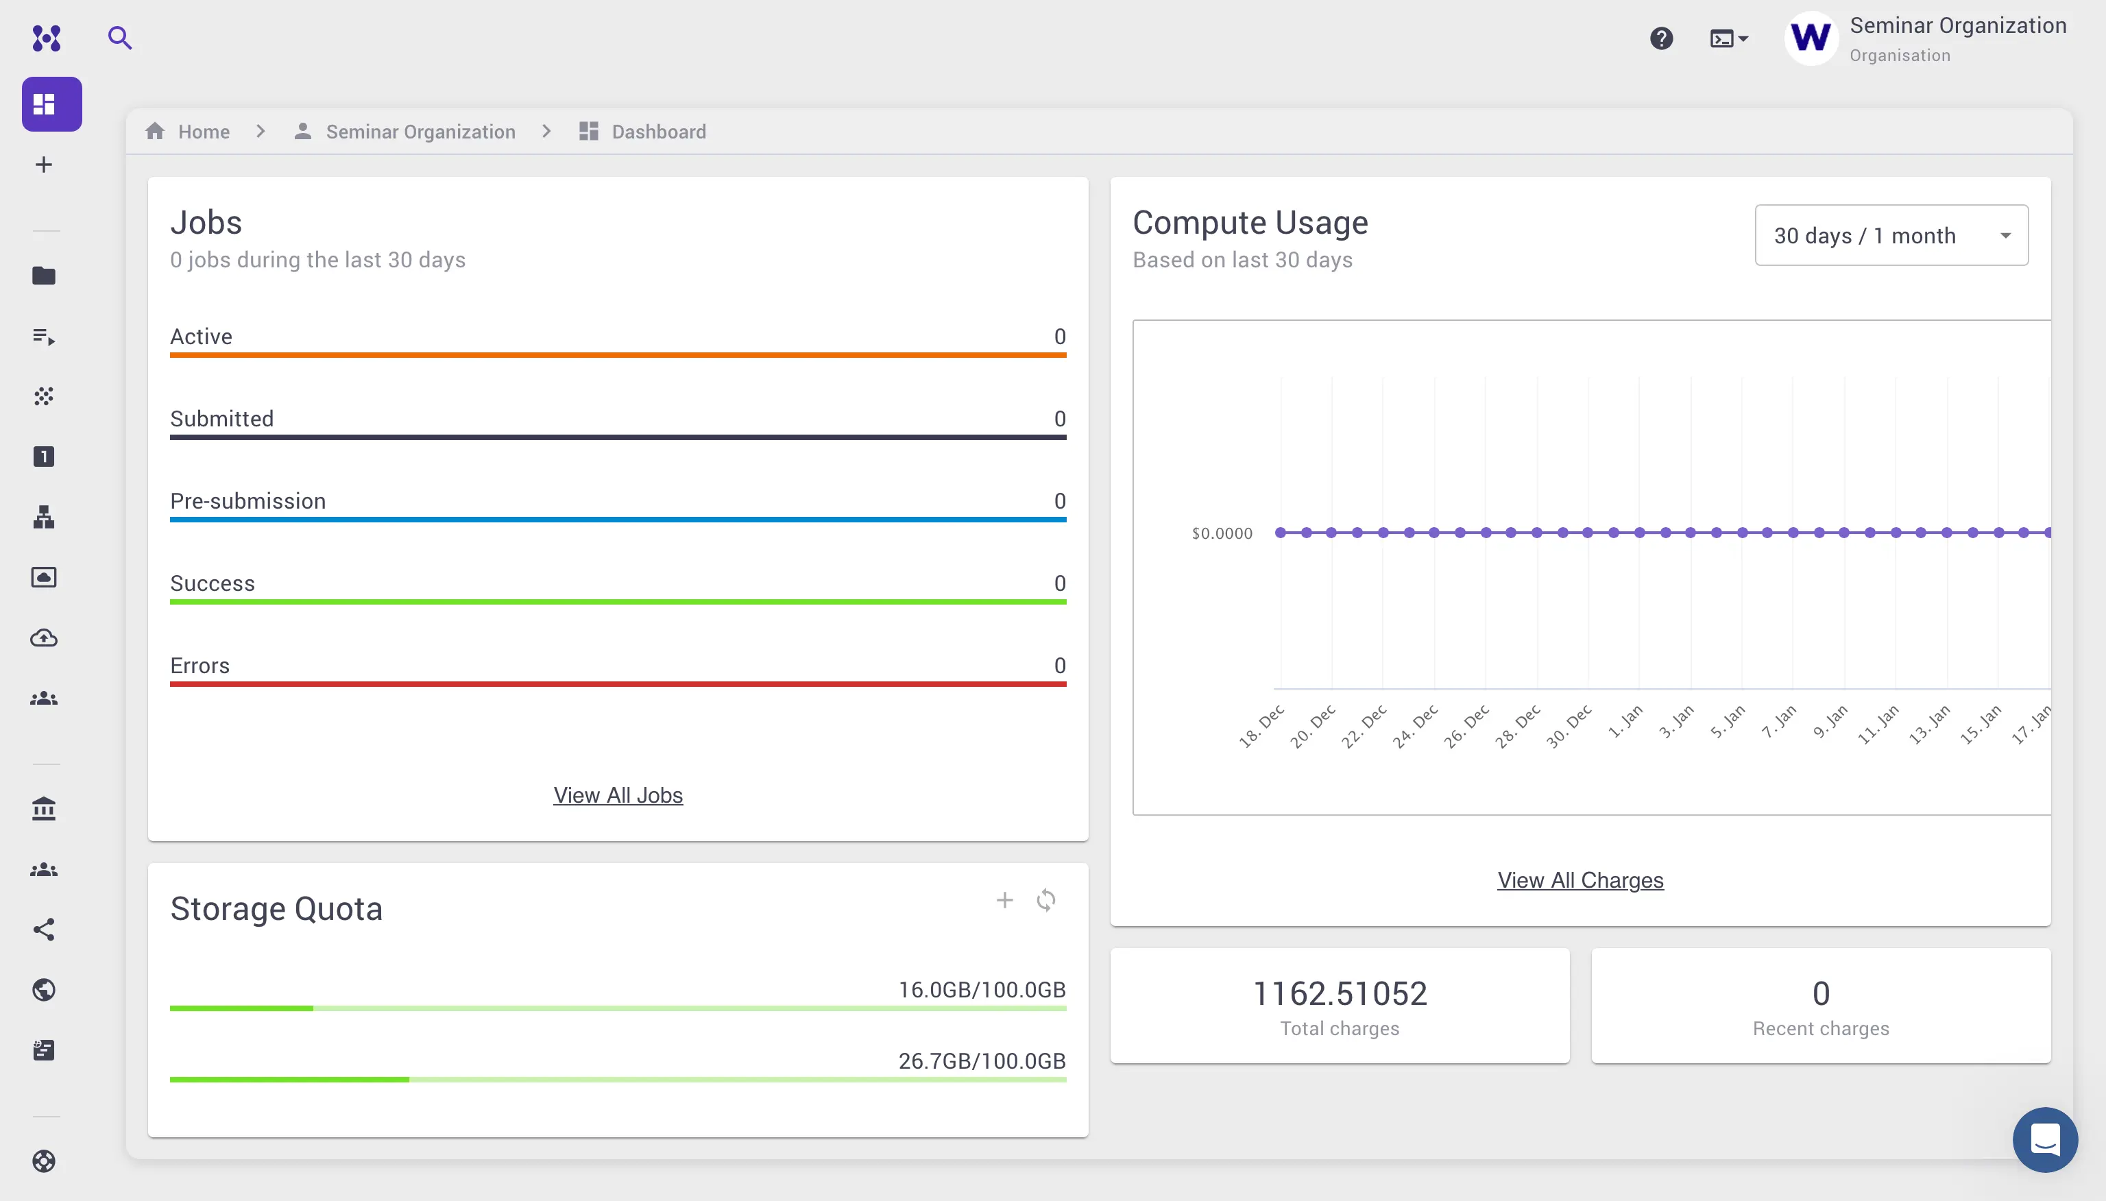Image resolution: width=2106 pixels, height=1201 pixels.
Task: Open the 30 days / 1 month selector
Action: coord(1890,235)
